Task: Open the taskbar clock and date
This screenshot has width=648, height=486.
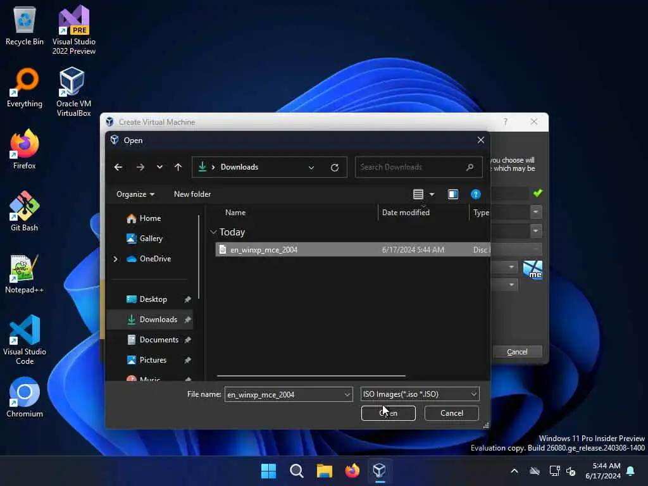Action: (602, 471)
